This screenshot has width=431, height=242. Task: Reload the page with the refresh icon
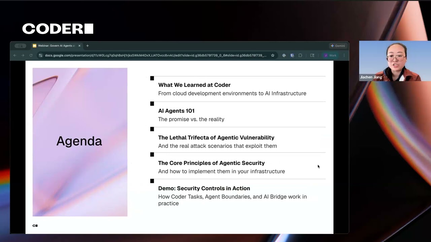point(31,55)
